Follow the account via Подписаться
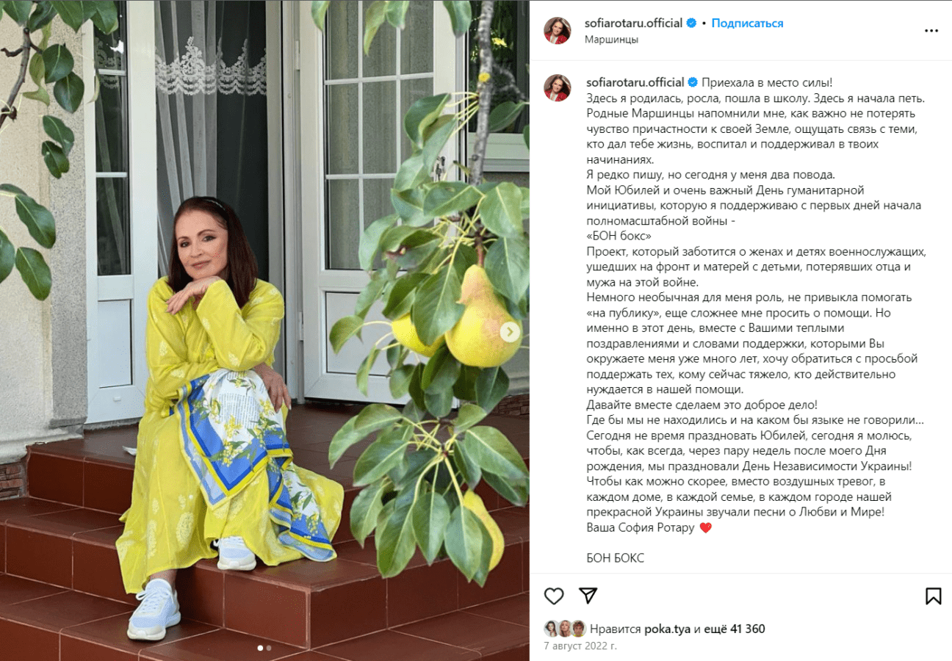 [x=747, y=24]
